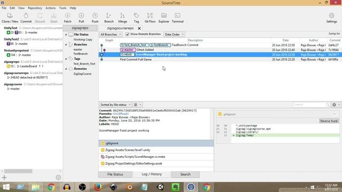Image resolution: width=342 pixels, height=192 pixels.
Task: Switch to SourceTree in the taskbar
Action: click(x=191, y=187)
